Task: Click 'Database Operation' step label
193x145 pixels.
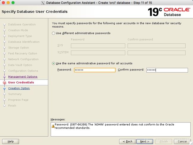Action: (22, 24)
